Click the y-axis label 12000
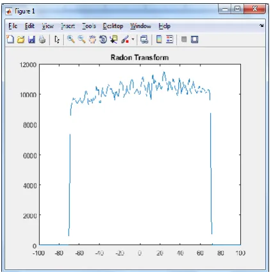The height and width of the screenshot is (272, 271). click(x=28, y=65)
